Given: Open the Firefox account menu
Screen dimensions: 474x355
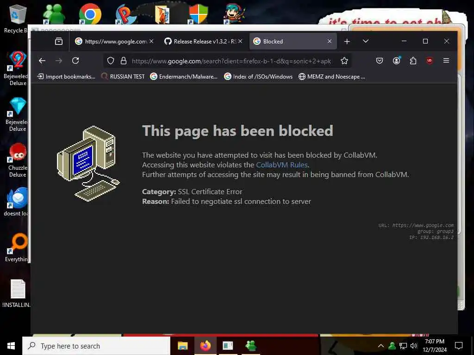Looking at the screenshot, I should pos(396,61).
